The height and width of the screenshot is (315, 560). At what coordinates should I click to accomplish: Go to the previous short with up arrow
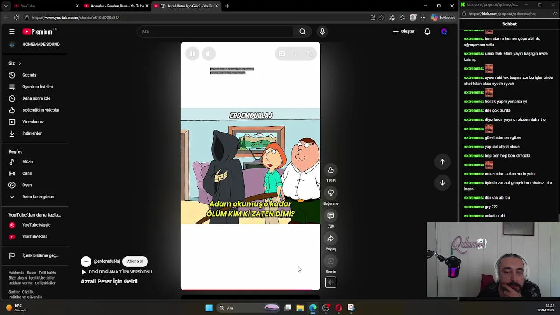pyautogui.click(x=442, y=161)
